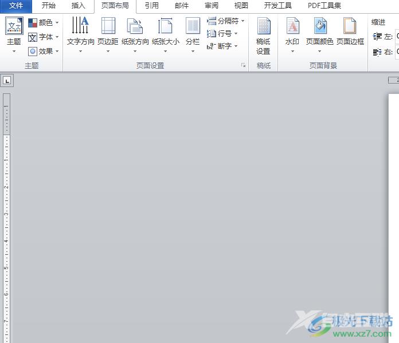This screenshot has width=399, height=343.
Task: Expand the 页边距 dropdown arrow
Action: [108, 52]
